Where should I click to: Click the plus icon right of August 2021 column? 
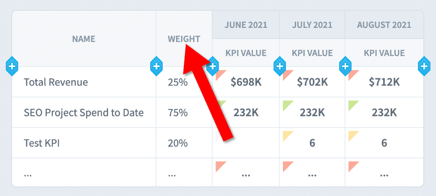[x=424, y=66]
